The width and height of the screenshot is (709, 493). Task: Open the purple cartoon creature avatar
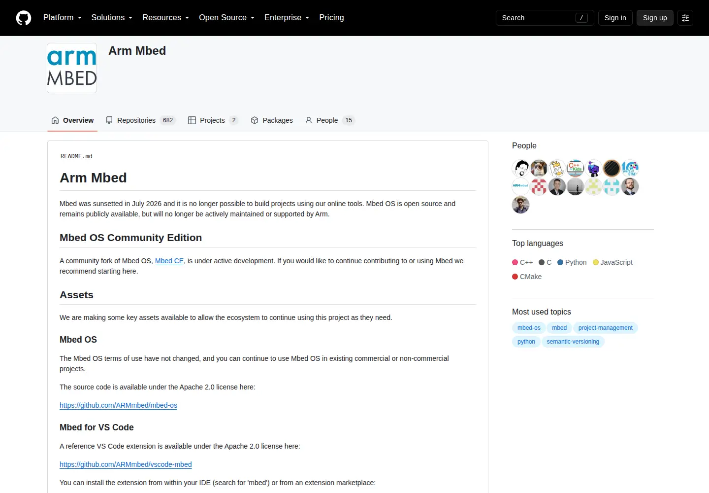[593, 168]
